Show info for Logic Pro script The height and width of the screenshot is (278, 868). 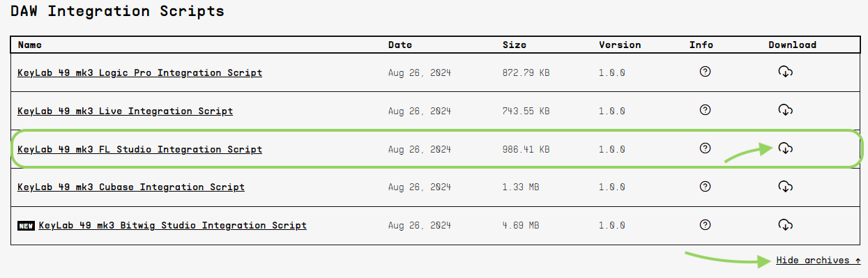[x=705, y=71]
